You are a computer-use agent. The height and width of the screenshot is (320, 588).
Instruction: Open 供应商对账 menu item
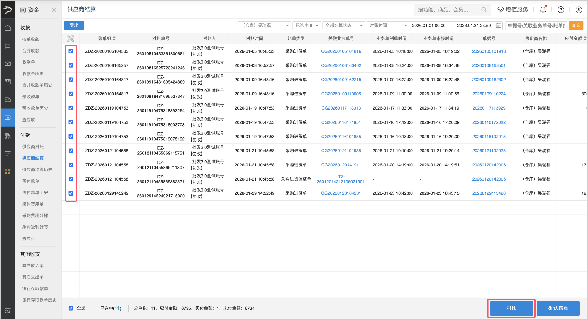33,146
